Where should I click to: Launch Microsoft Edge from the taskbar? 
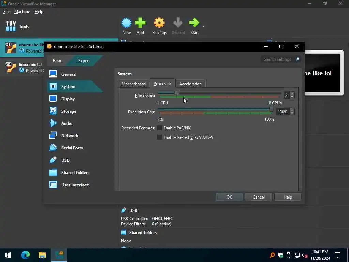[25, 255]
